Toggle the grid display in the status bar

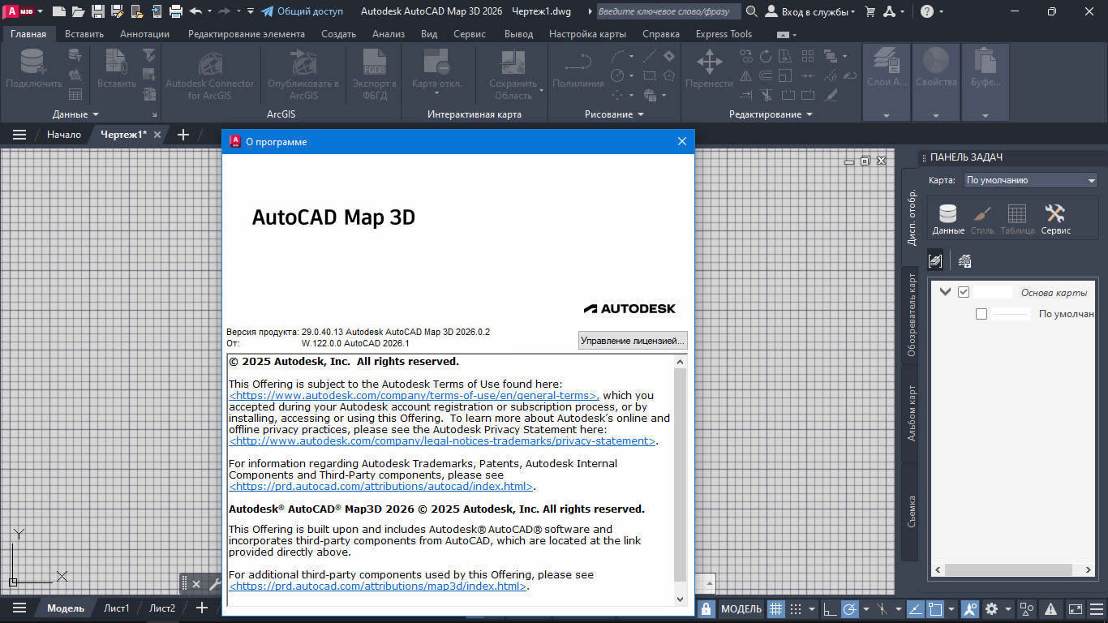click(776, 608)
